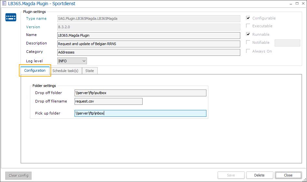This screenshot has height=182, width=307.
Task: Click the Category field containing Addresses
Action: 148,52
